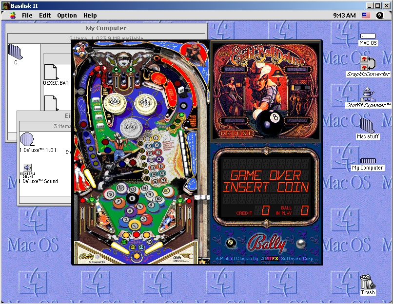Image resolution: width=393 pixels, height=304 pixels.
Task: Select the Mac stuff folder icon
Action: click(368, 125)
